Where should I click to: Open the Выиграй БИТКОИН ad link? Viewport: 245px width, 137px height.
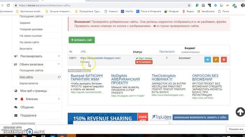pos(87,78)
